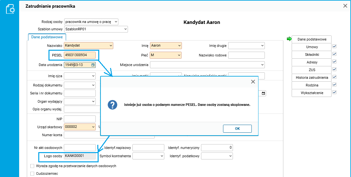Select the Dane podstawowe tab
Screen dimensions: 351x177
point(47,37)
